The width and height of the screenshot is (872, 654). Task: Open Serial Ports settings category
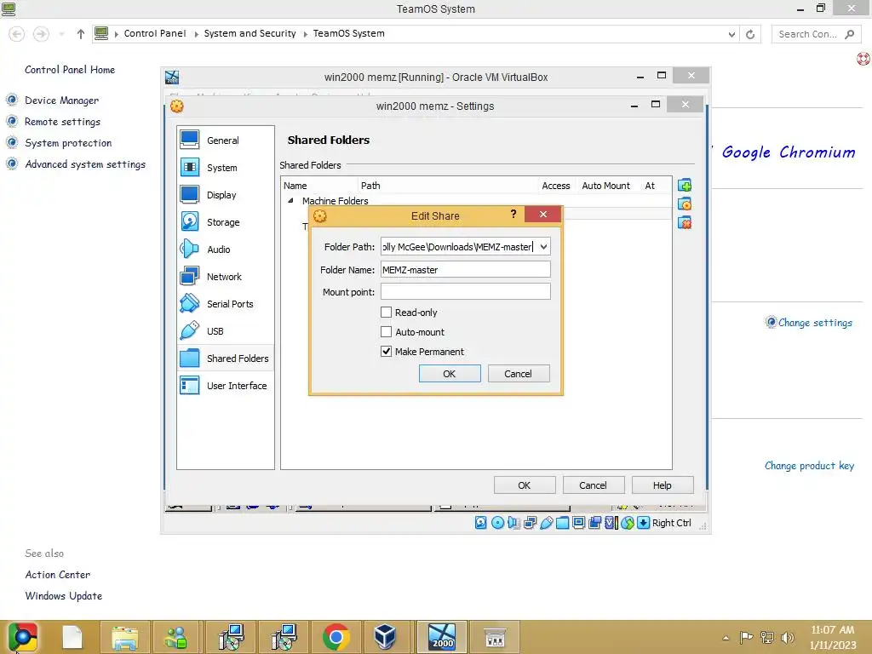pyautogui.click(x=225, y=304)
